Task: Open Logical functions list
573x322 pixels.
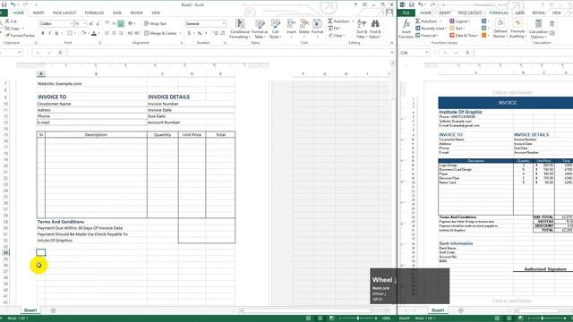Action: click(x=459, y=21)
